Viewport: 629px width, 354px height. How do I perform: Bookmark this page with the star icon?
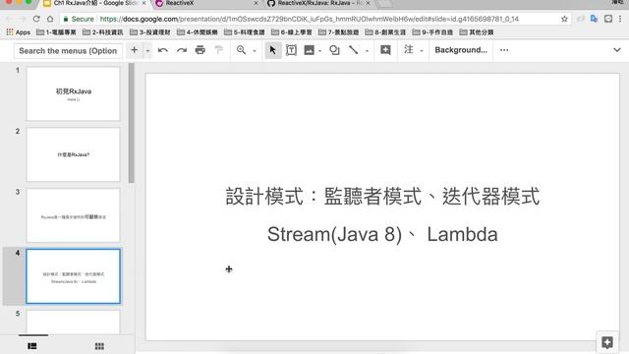[564, 19]
